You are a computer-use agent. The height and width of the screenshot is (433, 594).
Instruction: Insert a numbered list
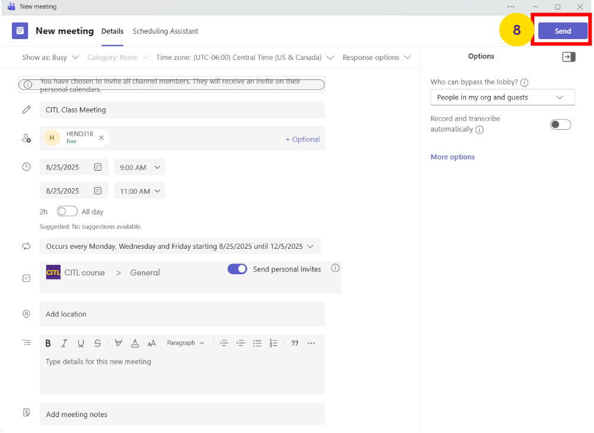273,343
